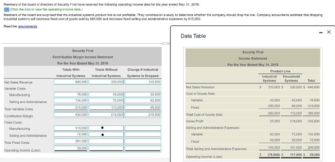Select Contribution Margin field 430,000
The height and width of the screenshot is (162, 335).
click(71, 115)
